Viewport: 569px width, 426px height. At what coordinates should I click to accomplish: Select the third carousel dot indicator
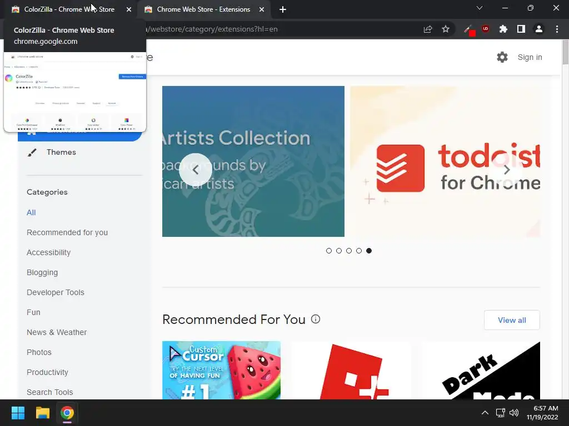(x=349, y=251)
